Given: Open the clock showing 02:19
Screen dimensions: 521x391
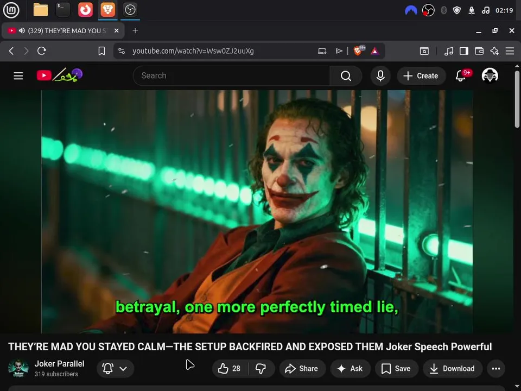Looking at the screenshot, I should [x=504, y=11].
